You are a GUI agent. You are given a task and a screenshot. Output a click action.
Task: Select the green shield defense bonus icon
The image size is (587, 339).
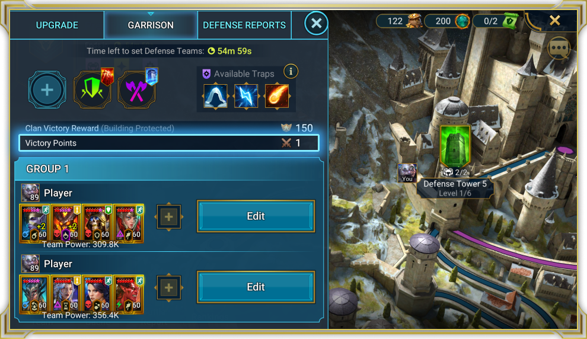tap(92, 90)
